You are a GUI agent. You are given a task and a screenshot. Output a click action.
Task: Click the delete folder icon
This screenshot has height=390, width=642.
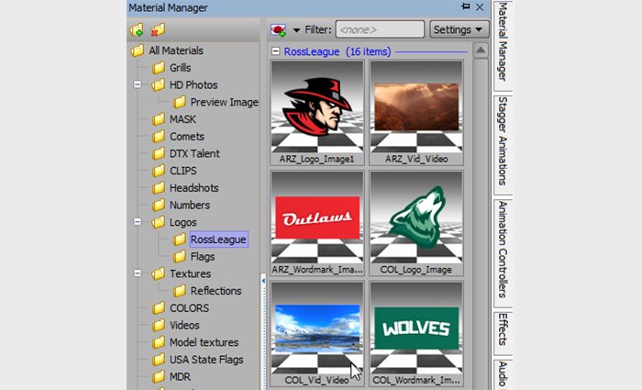coord(158,30)
